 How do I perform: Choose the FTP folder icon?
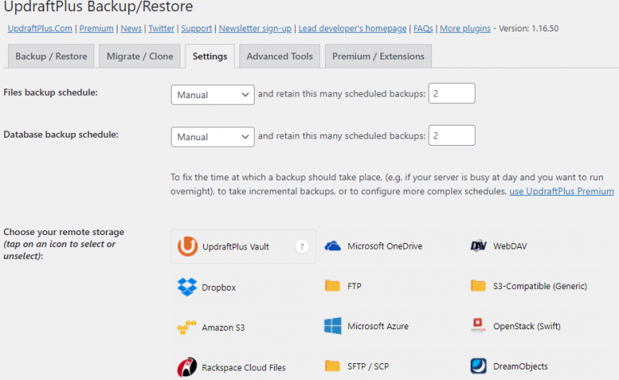(x=332, y=286)
